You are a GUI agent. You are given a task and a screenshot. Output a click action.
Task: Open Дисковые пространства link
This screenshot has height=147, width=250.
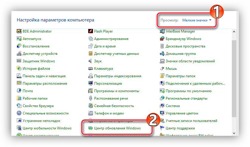[x=185, y=46]
